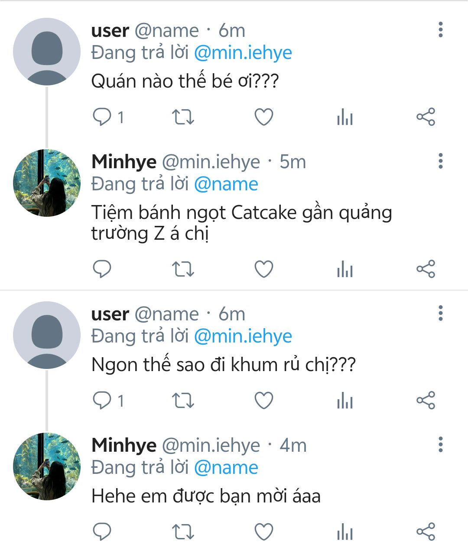
Task: Share the "Hehe em được bạn mời" tweet
Action: [x=426, y=532]
